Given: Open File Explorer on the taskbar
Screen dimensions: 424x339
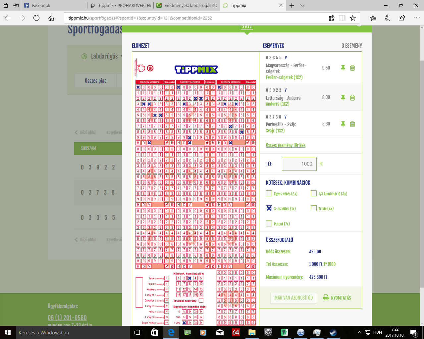Looking at the screenshot, I should point(252,332).
